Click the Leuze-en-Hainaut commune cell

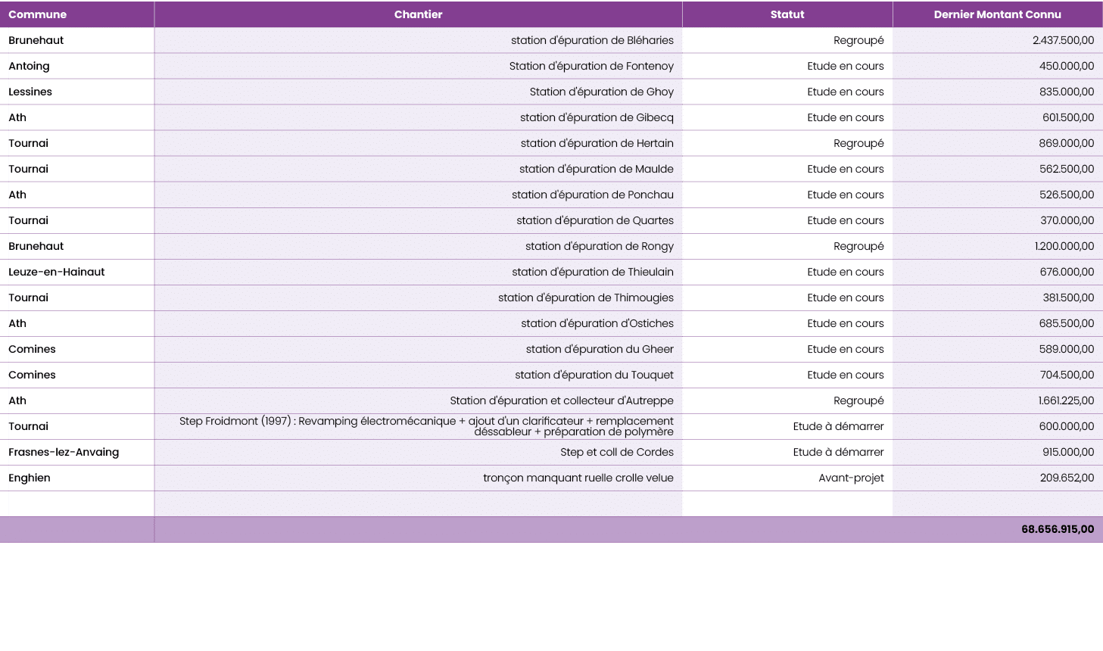coord(57,272)
